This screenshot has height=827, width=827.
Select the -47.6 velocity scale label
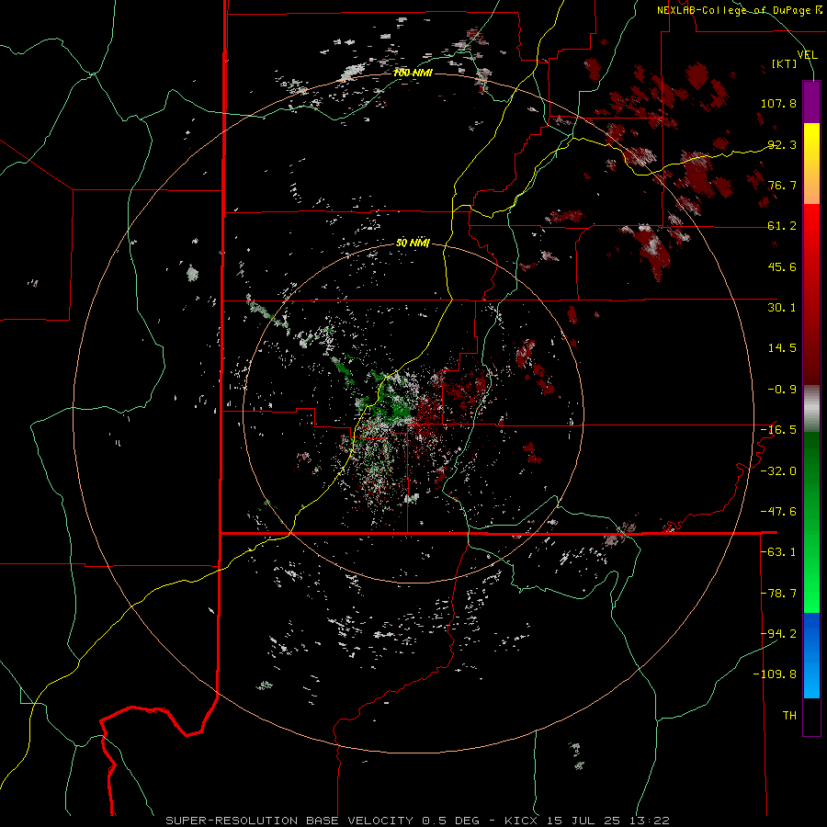click(778, 512)
